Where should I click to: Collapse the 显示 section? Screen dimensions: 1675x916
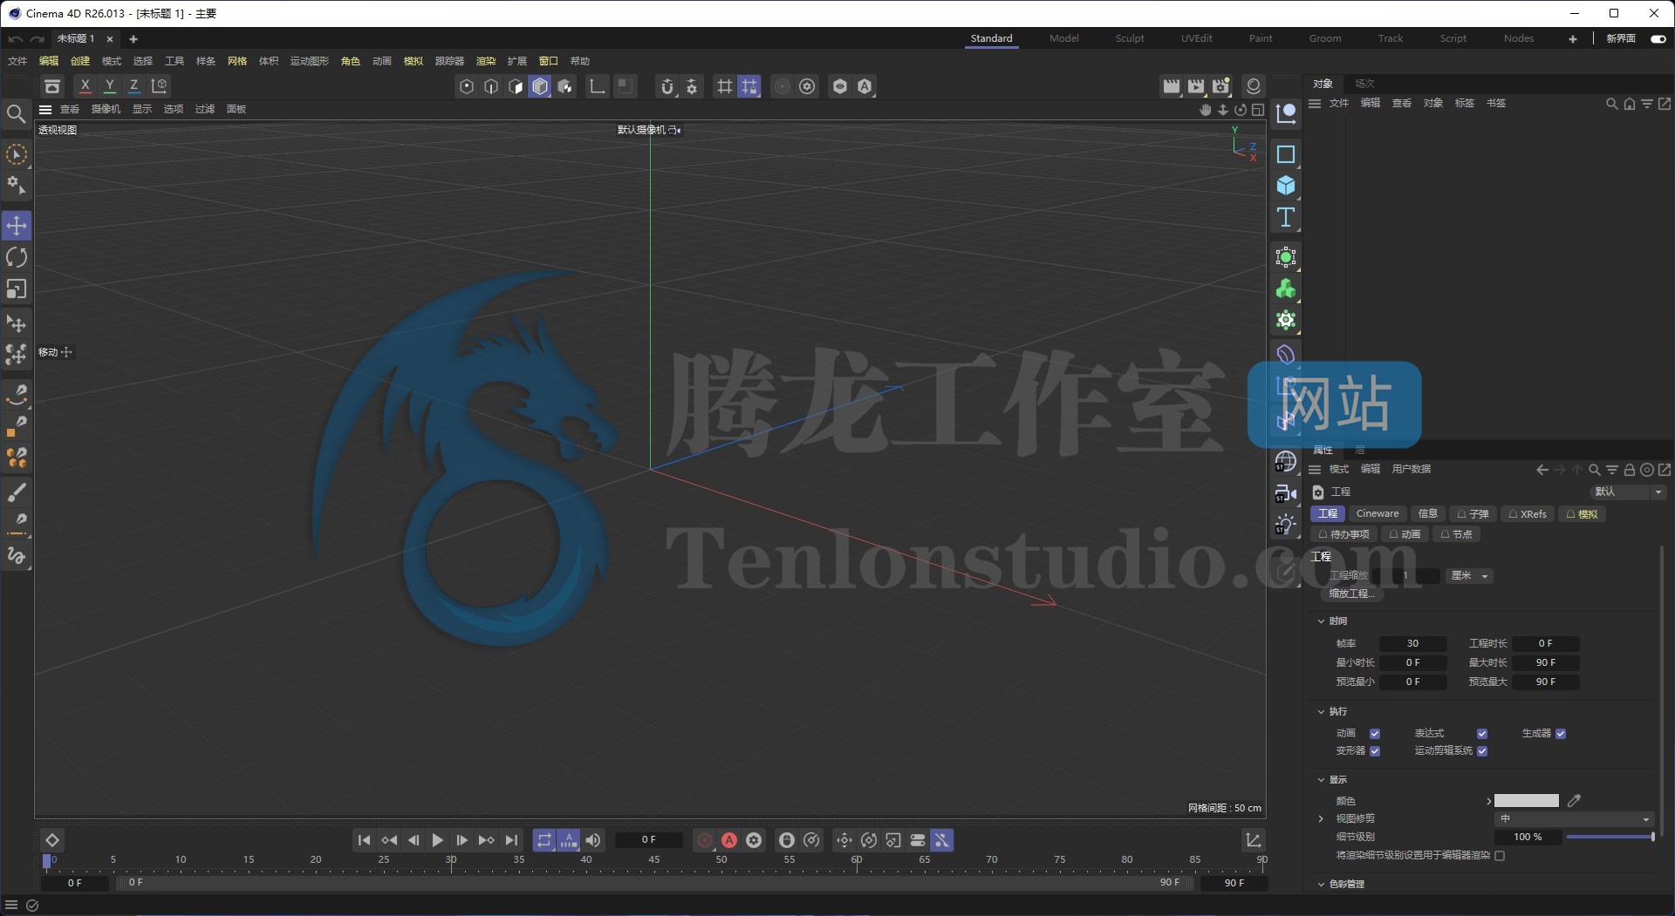pyautogui.click(x=1321, y=779)
